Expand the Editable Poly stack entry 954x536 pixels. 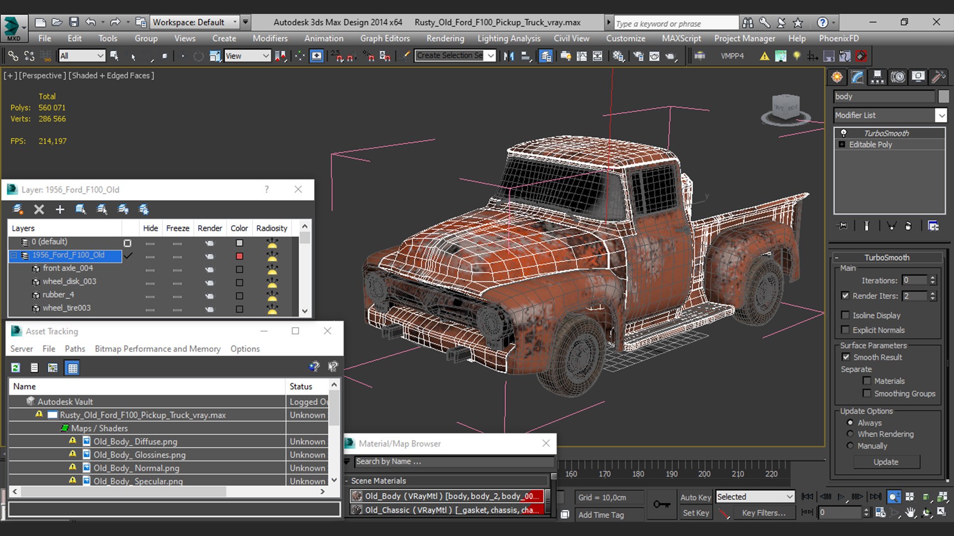point(842,144)
